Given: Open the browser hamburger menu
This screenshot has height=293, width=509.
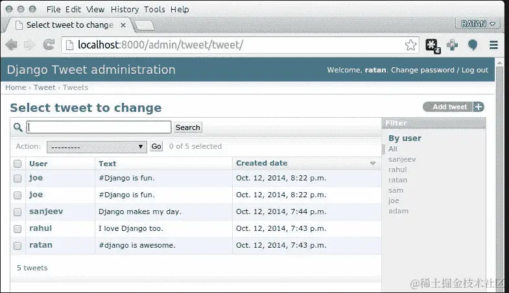Looking at the screenshot, I should coord(493,45).
